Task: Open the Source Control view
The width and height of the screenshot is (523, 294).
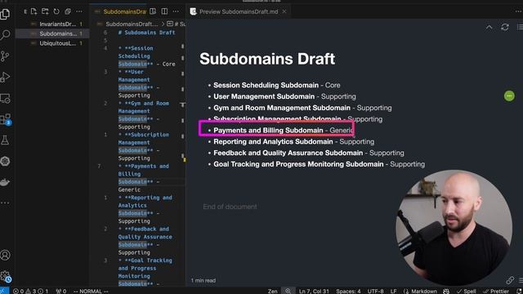Action: (x=5, y=56)
